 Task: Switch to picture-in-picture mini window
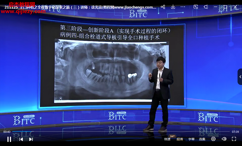point(196,7)
